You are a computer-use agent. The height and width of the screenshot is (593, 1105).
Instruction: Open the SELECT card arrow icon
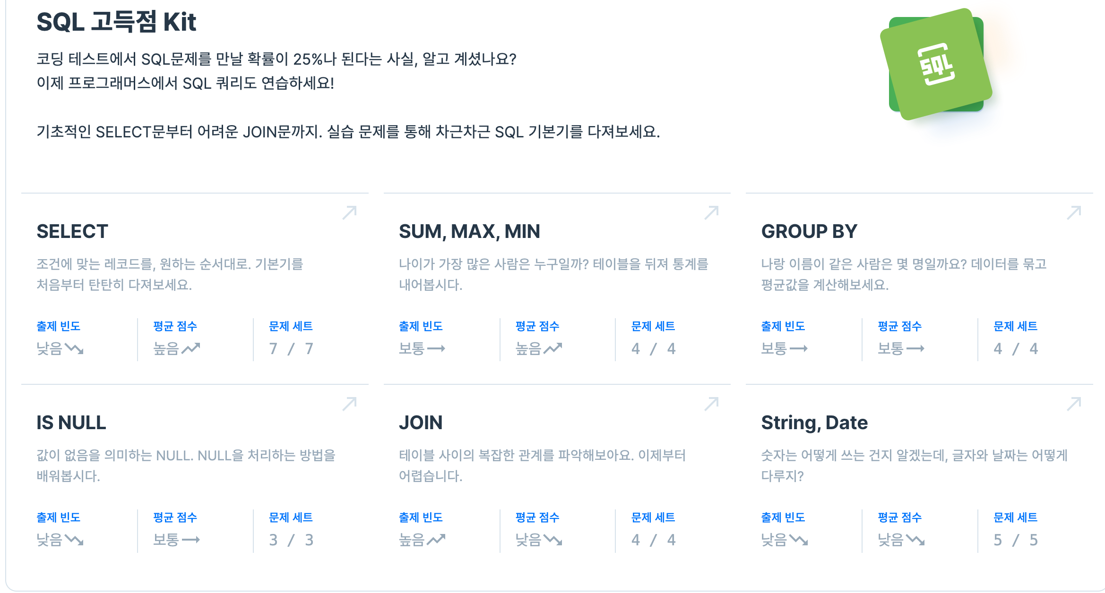click(x=349, y=213)
